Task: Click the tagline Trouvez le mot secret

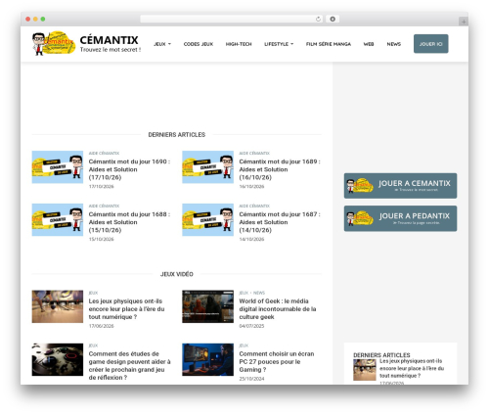Action: (x=111, y=50)
